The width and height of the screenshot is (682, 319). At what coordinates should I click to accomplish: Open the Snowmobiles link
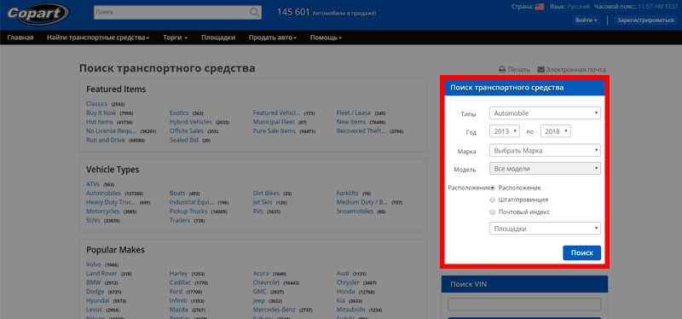[x=355, y=212]
